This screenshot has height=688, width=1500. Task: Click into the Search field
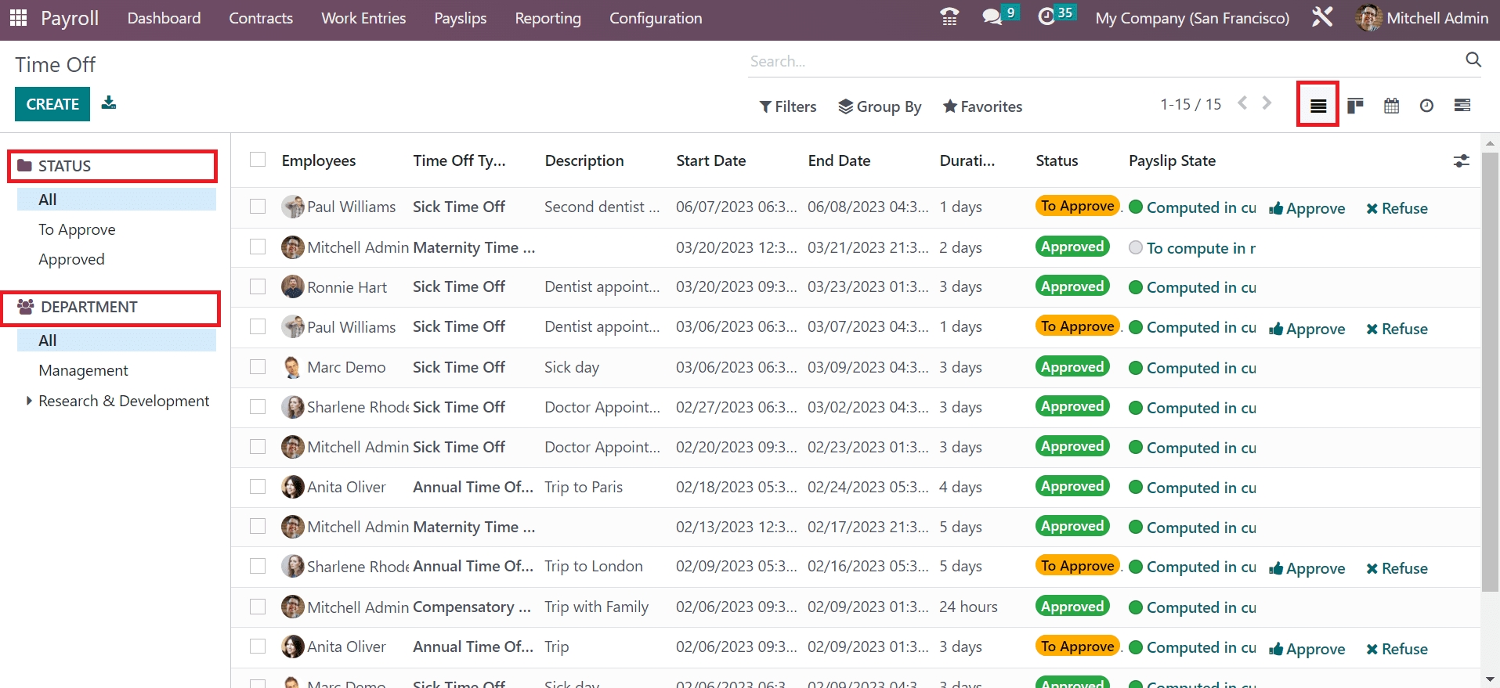pos(1097,61)
